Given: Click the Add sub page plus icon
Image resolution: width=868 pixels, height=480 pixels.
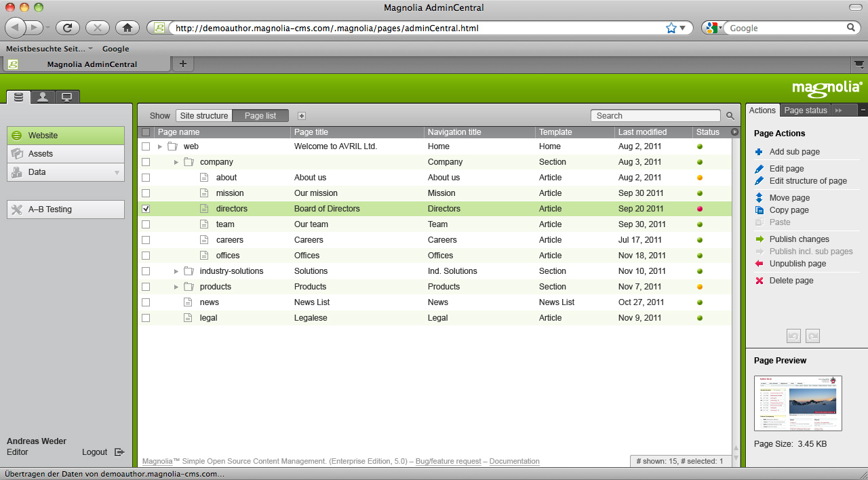Looking at the screenshot, I should tap(759, 152).
